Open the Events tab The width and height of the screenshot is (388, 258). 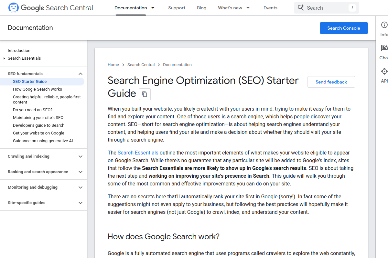[270, 8]
